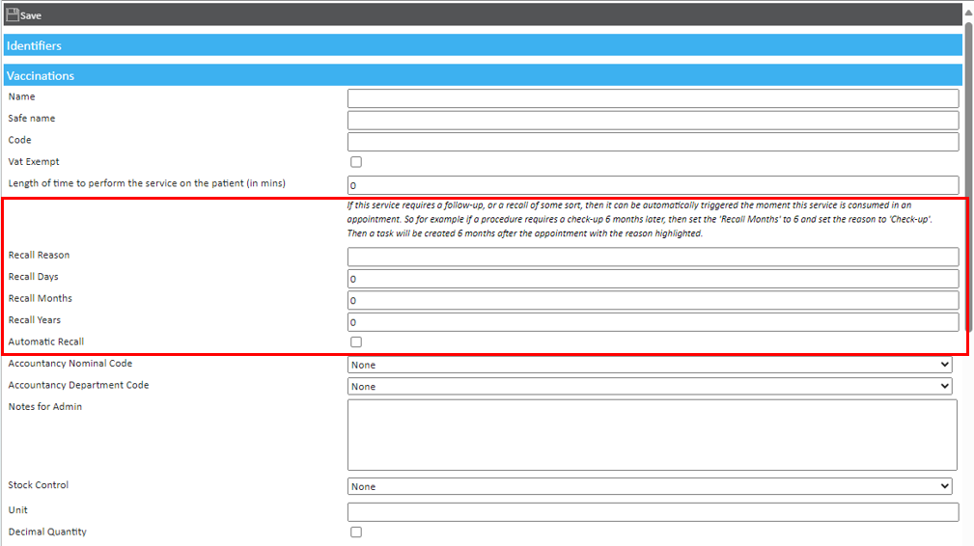974x546 pixels.
Task: Focus the Safe name input field
Action: pos(653,120)
